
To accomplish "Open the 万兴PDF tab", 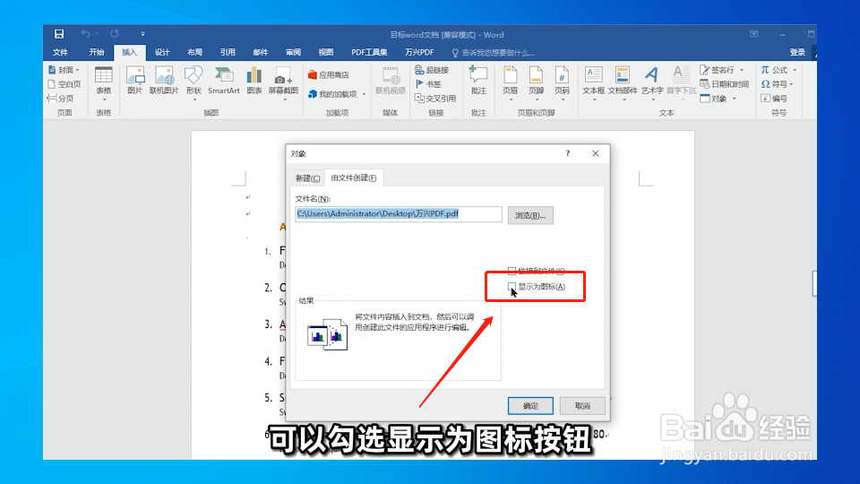I will click(419, 52).
